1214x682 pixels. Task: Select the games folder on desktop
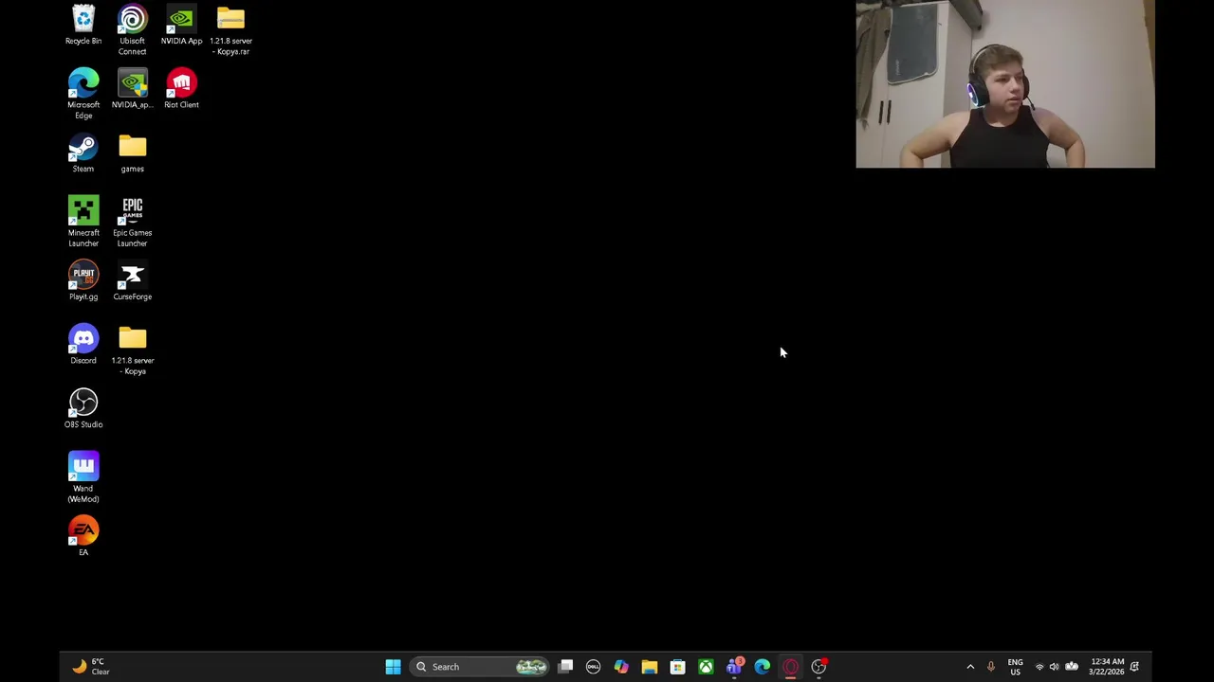(x=133, y=153)
